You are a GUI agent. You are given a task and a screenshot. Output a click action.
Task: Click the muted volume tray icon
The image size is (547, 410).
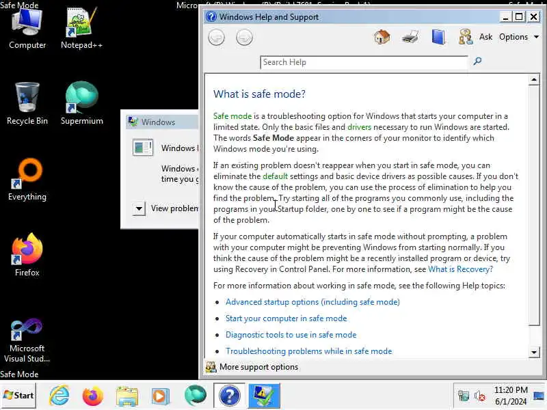pos(480,396)
